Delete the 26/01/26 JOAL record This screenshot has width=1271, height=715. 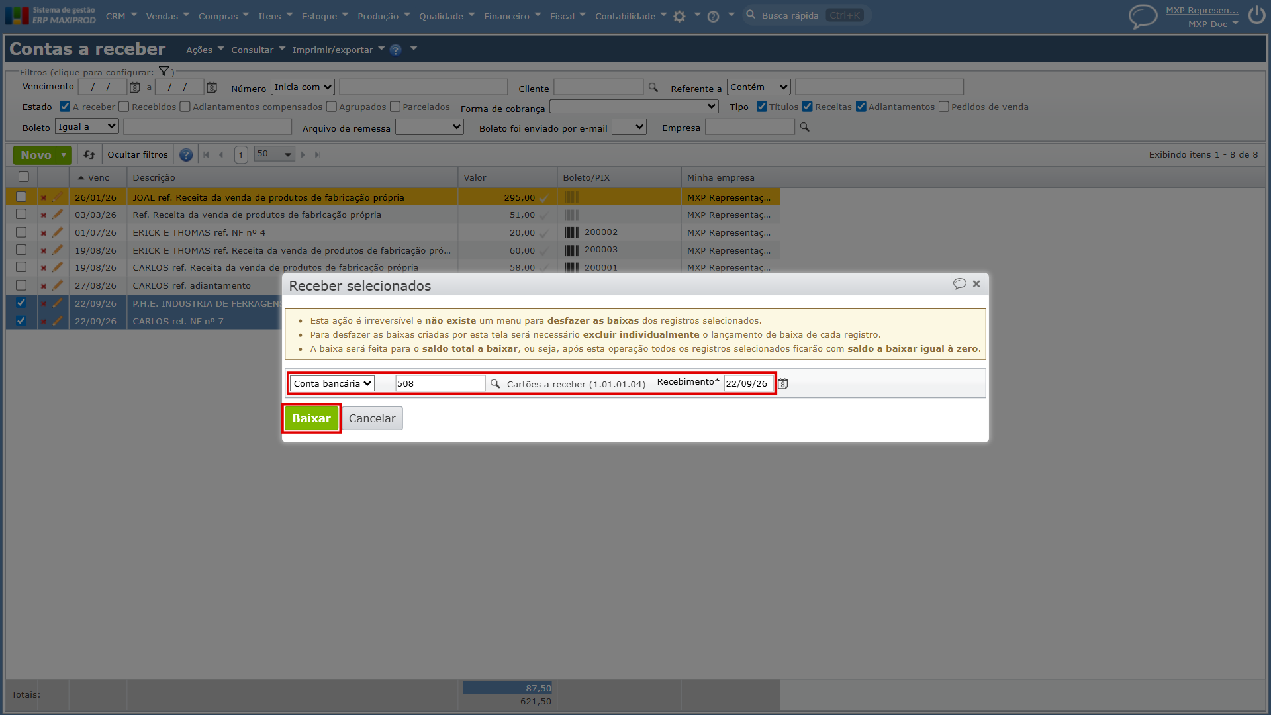(44, 197)
